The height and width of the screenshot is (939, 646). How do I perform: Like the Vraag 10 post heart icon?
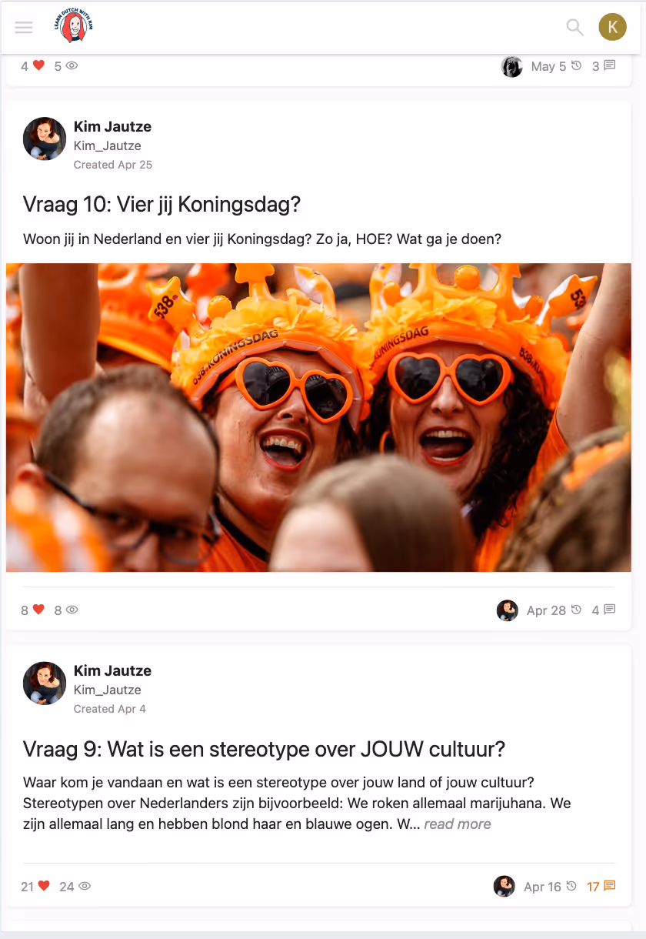(x=38, y=610)
